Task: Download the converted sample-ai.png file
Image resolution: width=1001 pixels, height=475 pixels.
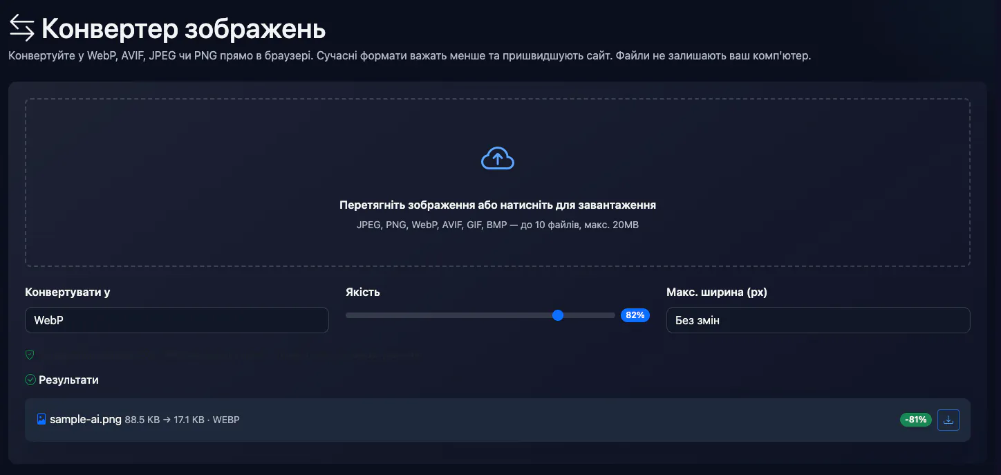Action: tap(948, 420)
